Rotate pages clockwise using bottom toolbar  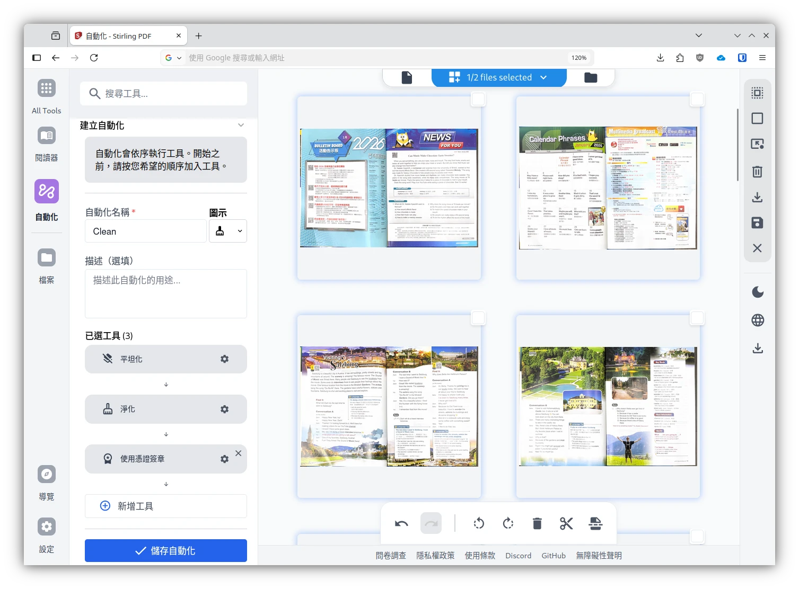508,524
